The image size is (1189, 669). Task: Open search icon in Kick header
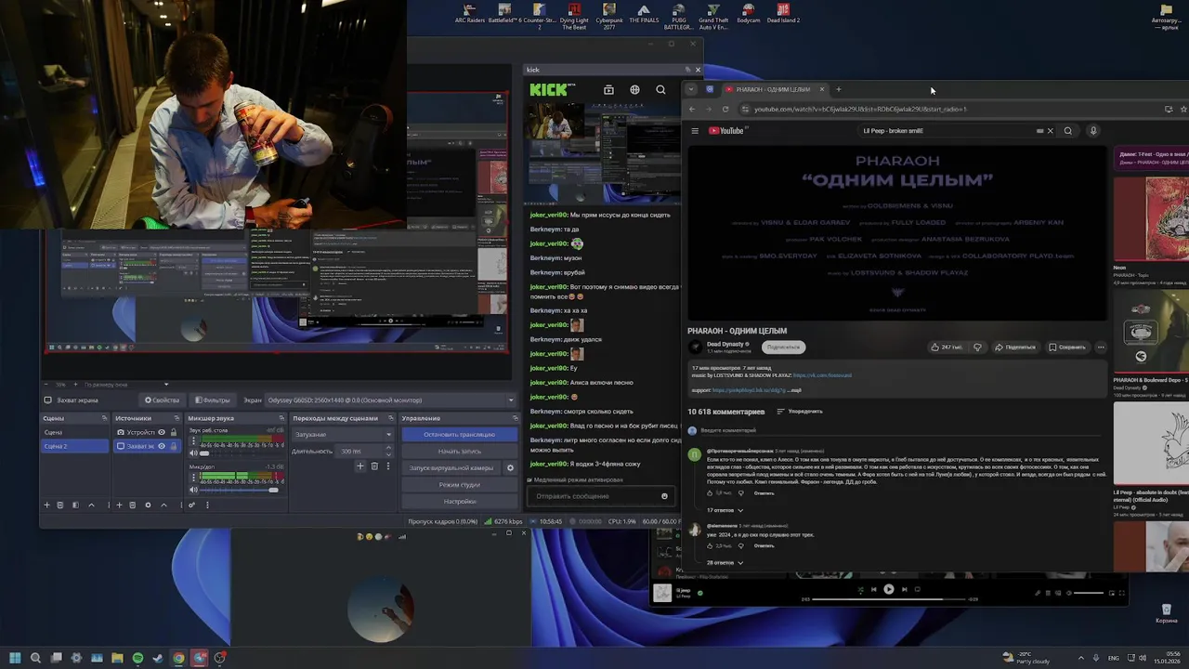pos(660,90)
